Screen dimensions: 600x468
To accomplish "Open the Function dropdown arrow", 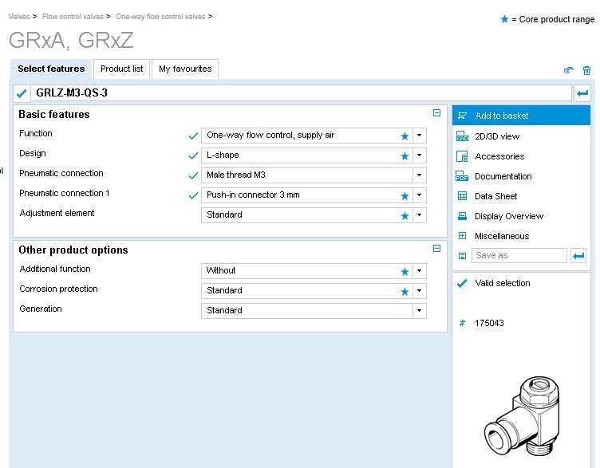I will [x=420, y=136].
